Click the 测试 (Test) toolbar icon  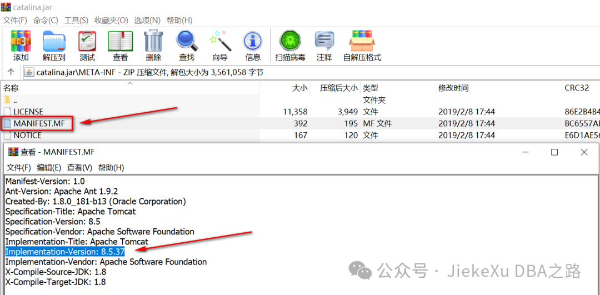(x=87, y=46)
